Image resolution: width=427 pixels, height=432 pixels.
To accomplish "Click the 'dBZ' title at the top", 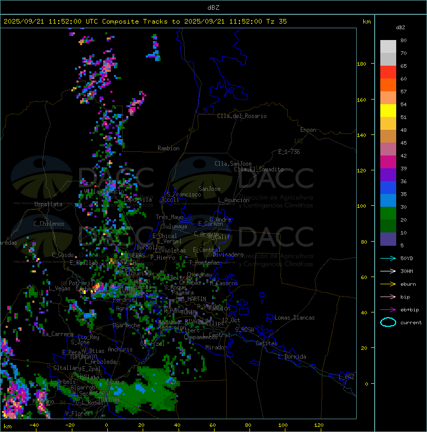I will coord(213,8).
